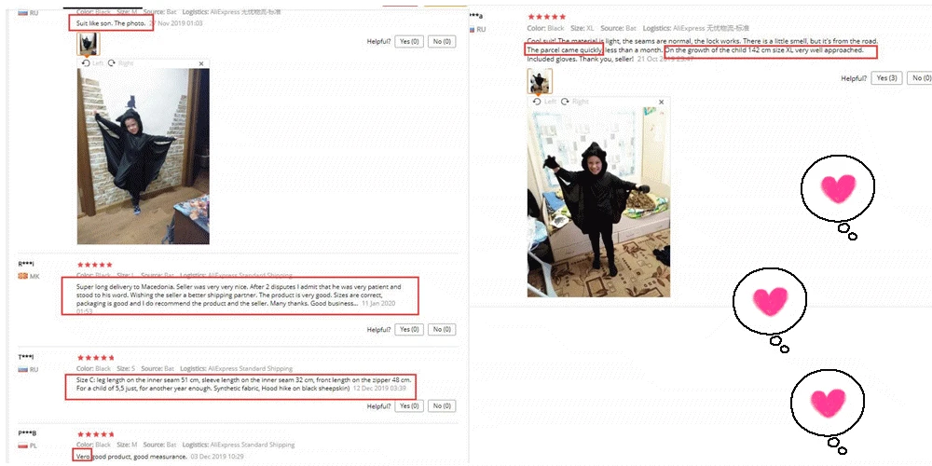
Task: Click the 'Size C: leg length' review text
Action: point(243,383)
